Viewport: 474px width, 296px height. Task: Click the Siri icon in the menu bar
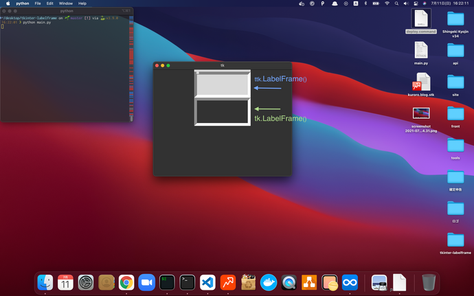click(425, 3)
